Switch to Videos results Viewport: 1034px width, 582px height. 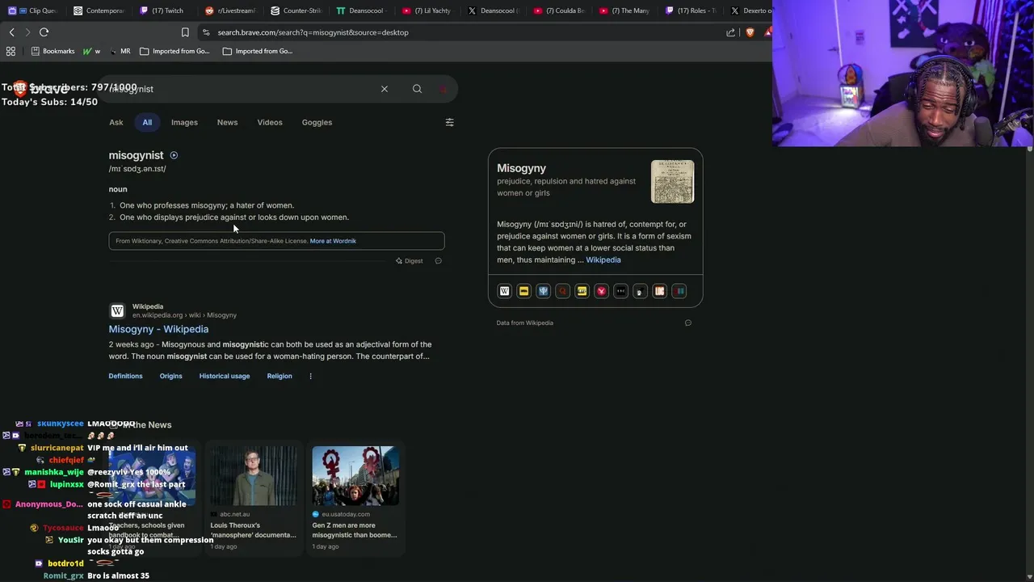click(x=270, y=122)
